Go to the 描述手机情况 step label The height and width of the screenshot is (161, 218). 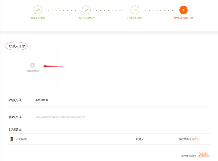tap(87, 18)
